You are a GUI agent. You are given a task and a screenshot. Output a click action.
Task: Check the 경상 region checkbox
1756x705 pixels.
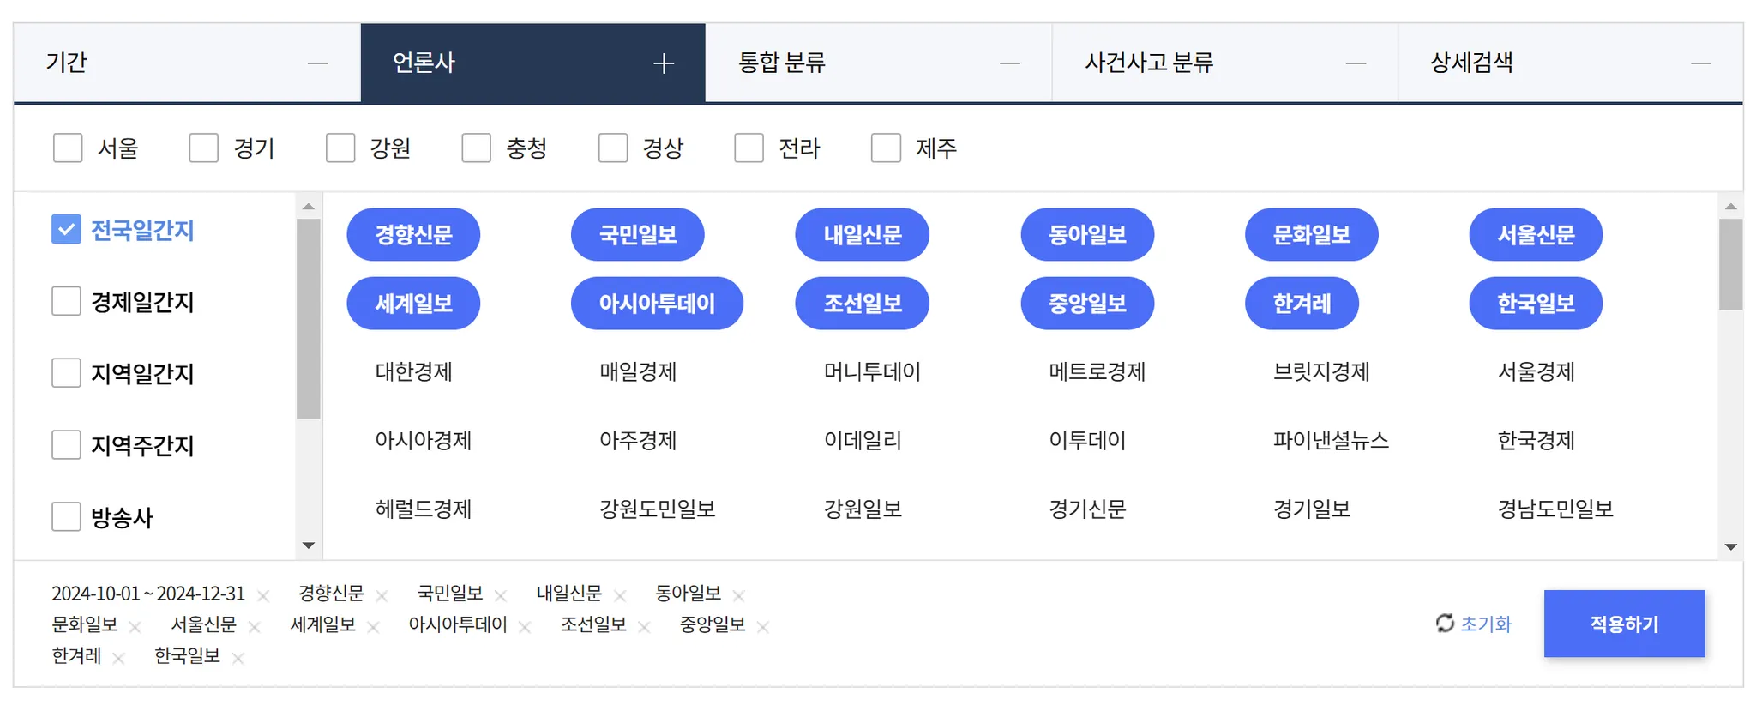click(x=613, y=148)
